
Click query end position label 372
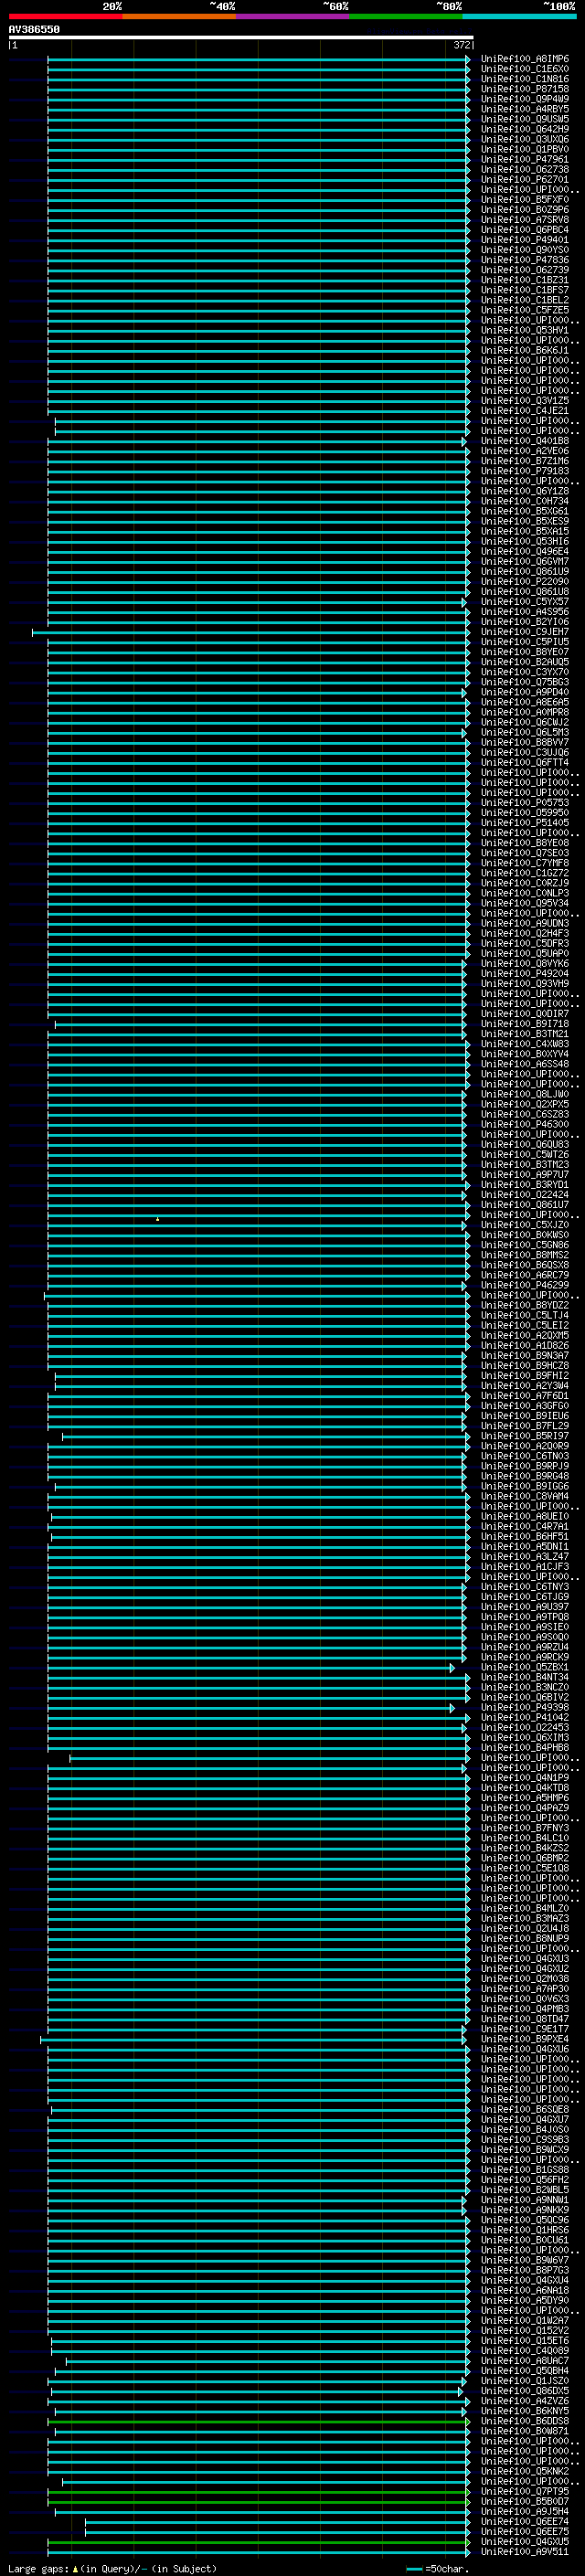click(462, 45)
